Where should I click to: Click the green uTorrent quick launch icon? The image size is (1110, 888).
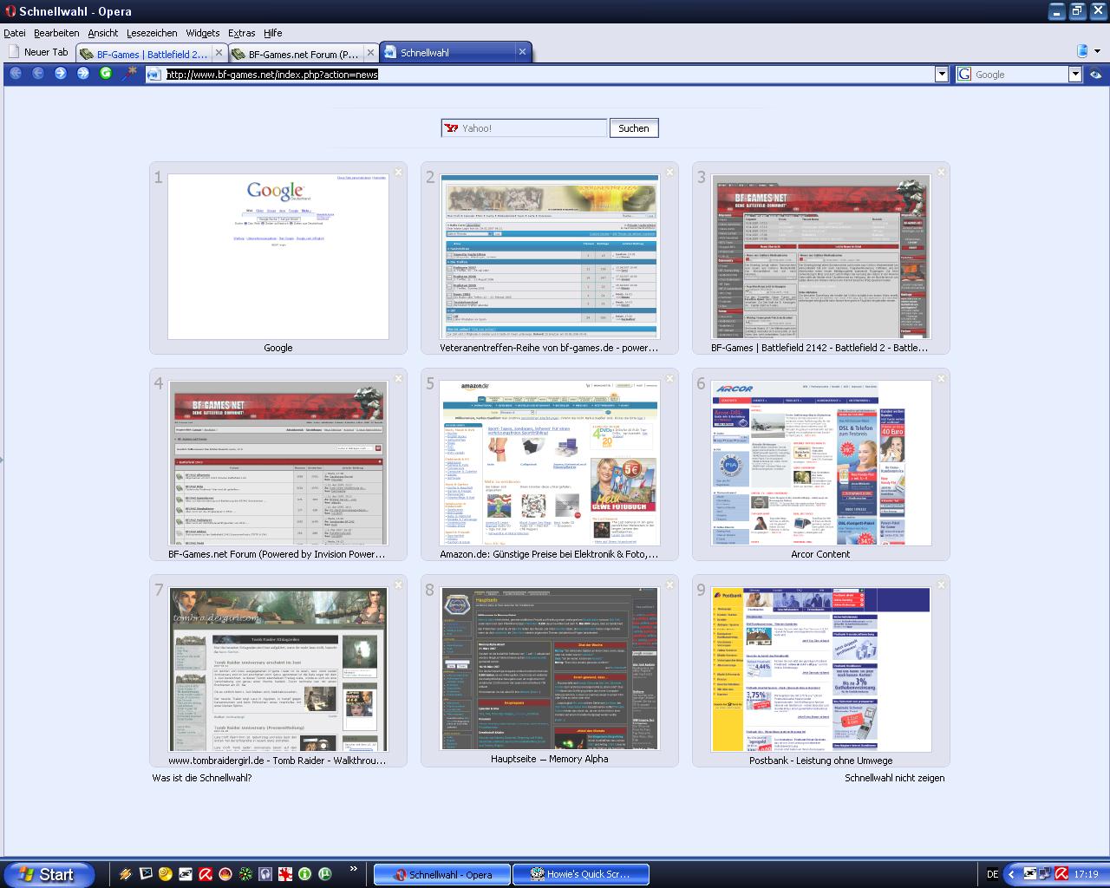(325, 874)
